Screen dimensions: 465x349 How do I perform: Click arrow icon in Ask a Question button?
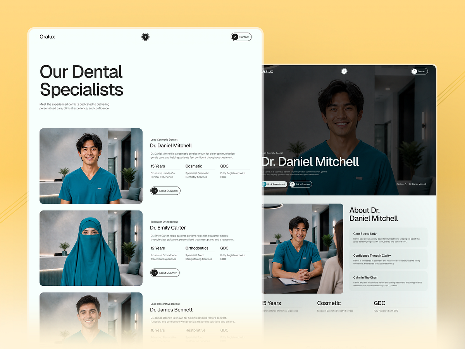292,184
